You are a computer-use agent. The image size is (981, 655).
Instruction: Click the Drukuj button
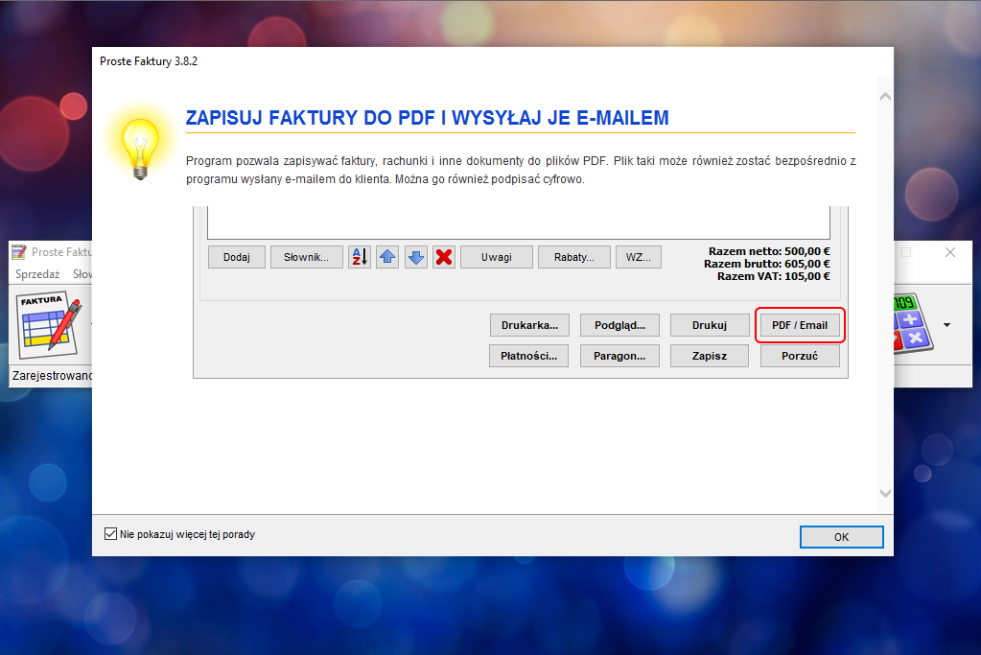(x=709, y=325)
